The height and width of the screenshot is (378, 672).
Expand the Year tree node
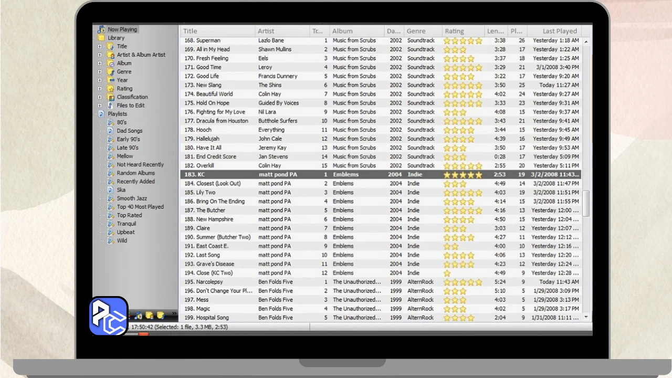pos(100,80)
